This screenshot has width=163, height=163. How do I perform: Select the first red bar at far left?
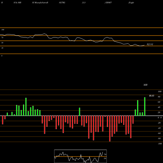click(3, 120)
